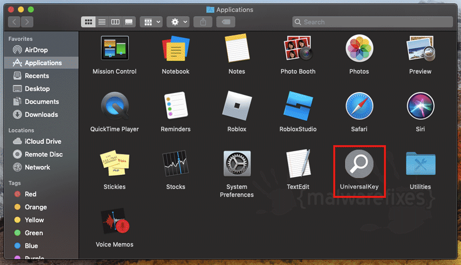Screen dimensions: 461x265
Task: Select the Green tag
Action: pyautogui.click(x=41, y=233)
